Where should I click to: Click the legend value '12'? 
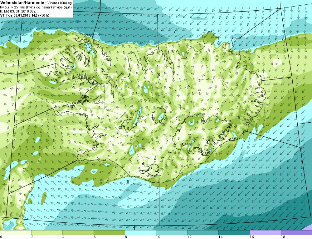(189, 237)
